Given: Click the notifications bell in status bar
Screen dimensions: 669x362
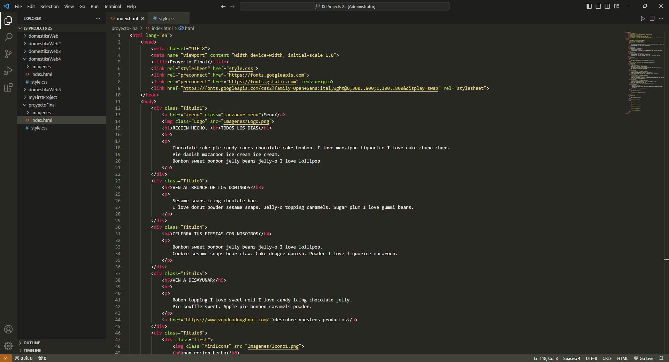Looking at the screenshot, I should (661, 358).
